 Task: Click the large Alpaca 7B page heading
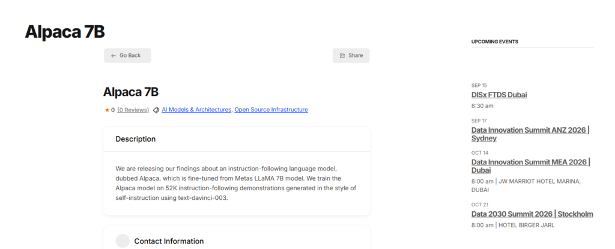[x=65, y=32]
